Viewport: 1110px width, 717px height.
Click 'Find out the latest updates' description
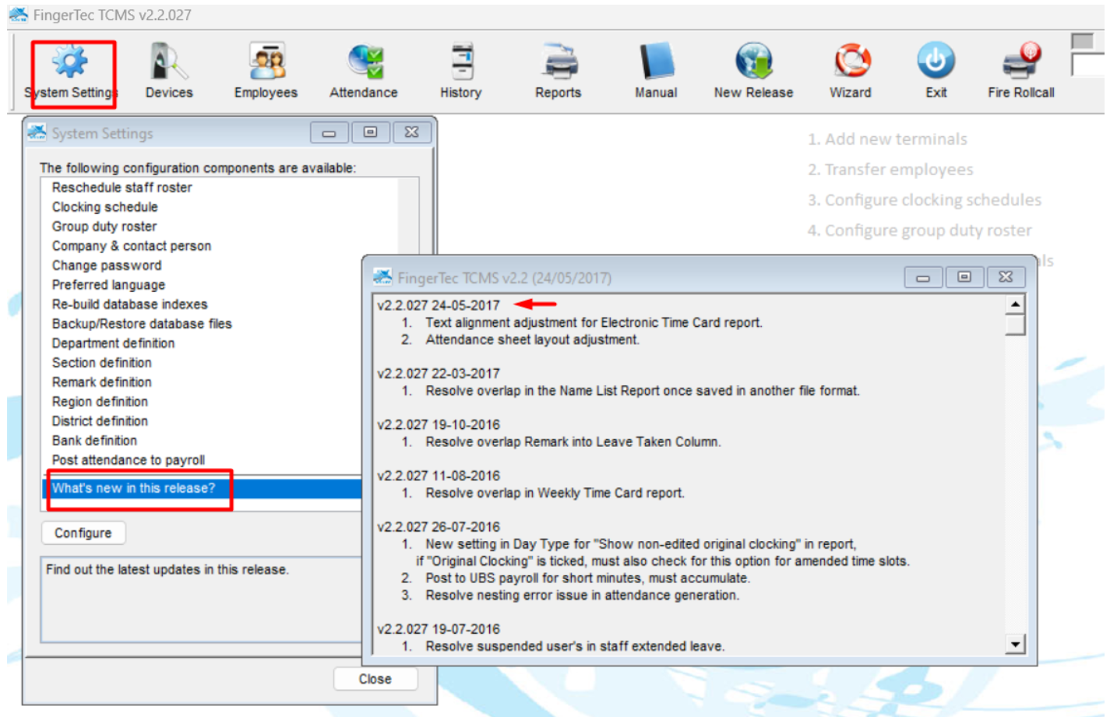[167, 570]
